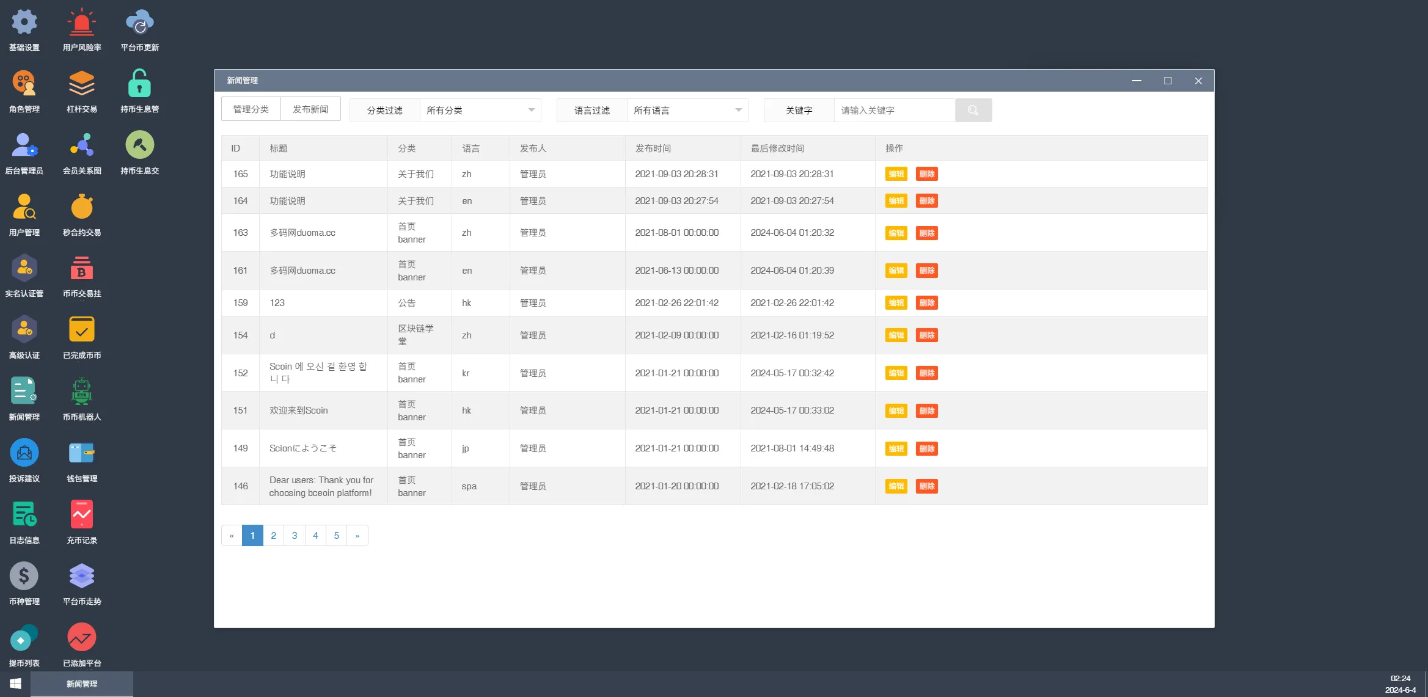
Task: Switch to the 管理分类 tab
Action: [251, 109]
